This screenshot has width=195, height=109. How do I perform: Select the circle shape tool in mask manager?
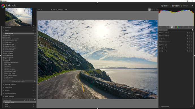(x=27, y=100)
